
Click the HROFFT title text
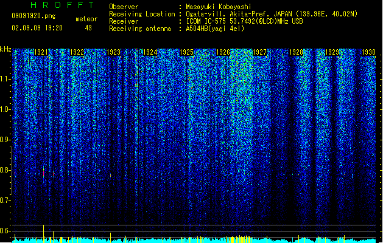pyautogui.click(x=62, y=5)
